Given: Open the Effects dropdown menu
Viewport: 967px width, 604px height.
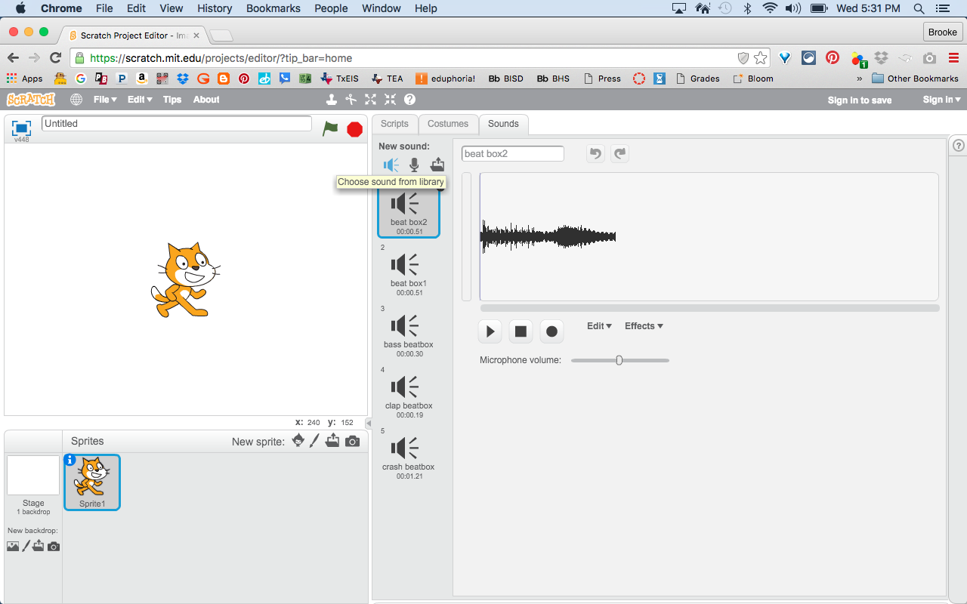Looking at the screenshot, I should 644,326.
